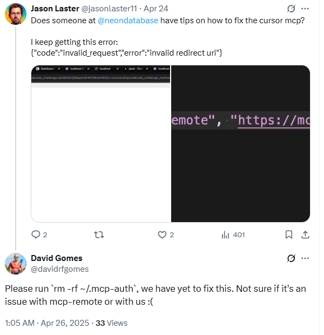Open David Gomes's profile avatar
The image size is (324, 335).
coord(16,264)
